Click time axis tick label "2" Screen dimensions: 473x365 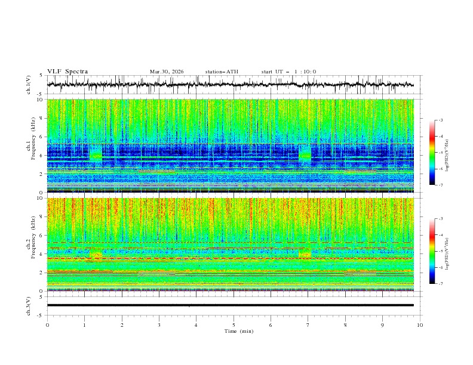coord(122,325)
